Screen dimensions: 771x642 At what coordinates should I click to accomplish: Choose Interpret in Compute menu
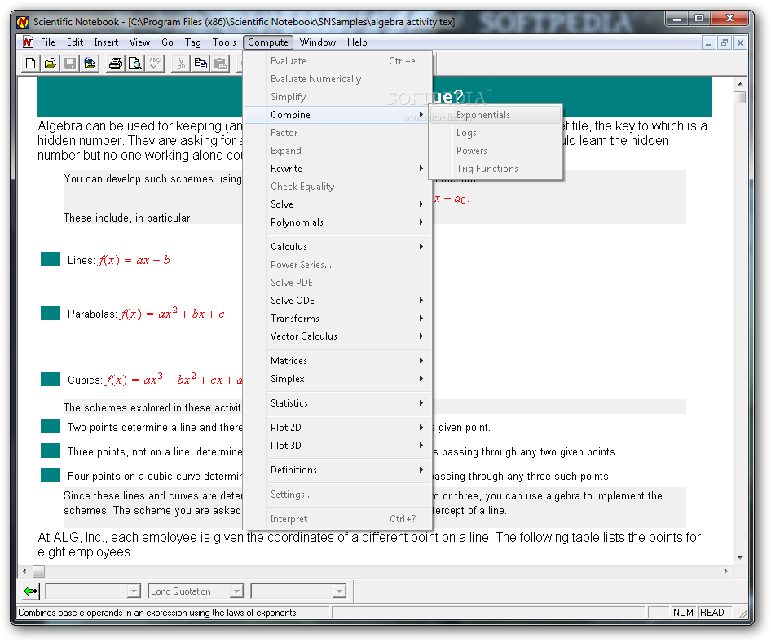[x=338, y=519]
